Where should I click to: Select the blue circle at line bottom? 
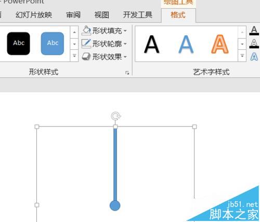click(115, 205)
